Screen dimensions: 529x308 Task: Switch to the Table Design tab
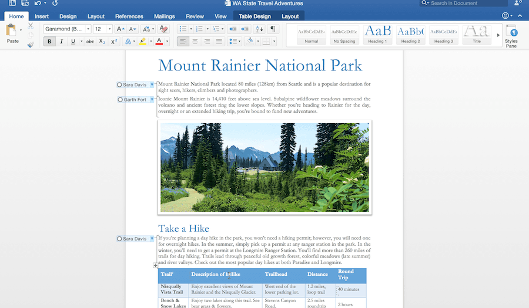(255, 16)
